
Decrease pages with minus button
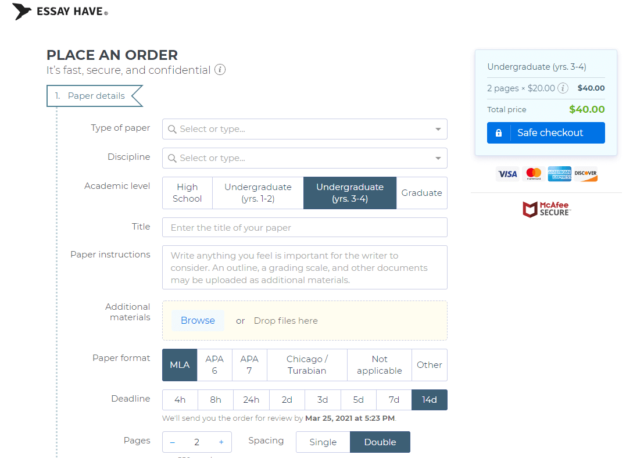(x=173, y=442)
